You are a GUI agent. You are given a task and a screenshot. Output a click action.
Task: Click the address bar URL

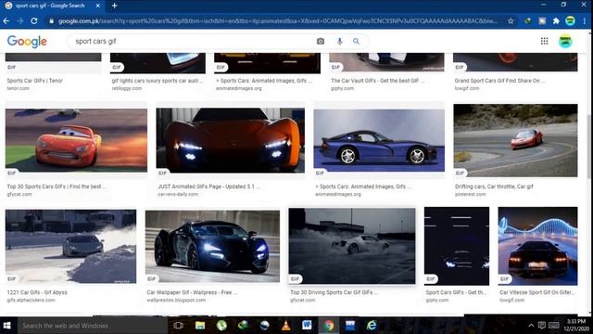click(x=278, y=21)
